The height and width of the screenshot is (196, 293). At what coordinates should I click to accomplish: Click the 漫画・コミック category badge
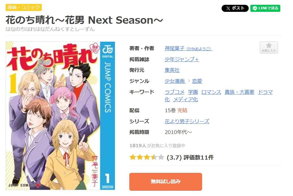(x=24, y=7)
